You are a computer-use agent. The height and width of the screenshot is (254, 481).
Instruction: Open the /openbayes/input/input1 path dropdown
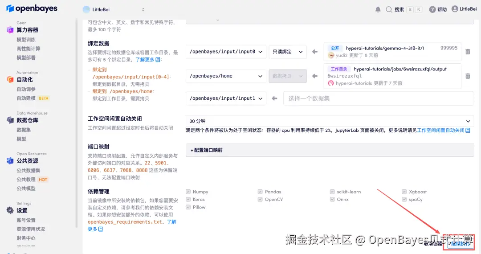pyautogui.click(x=226, y=98)
